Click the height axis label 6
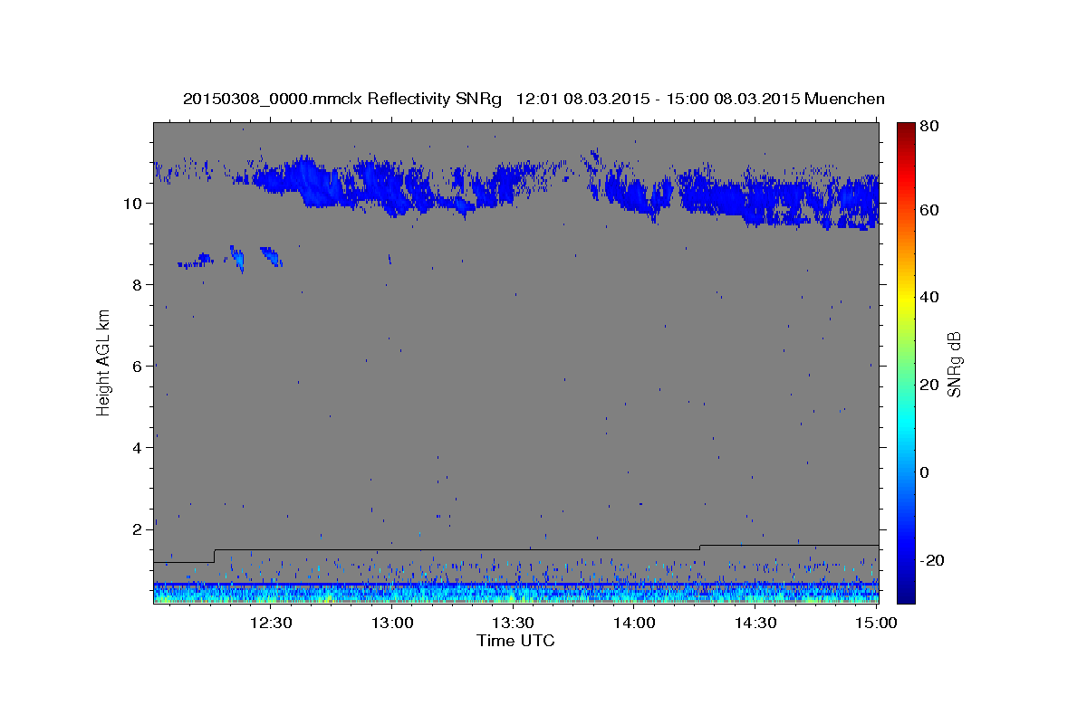 pyautogui.click(x=139, y=367)
